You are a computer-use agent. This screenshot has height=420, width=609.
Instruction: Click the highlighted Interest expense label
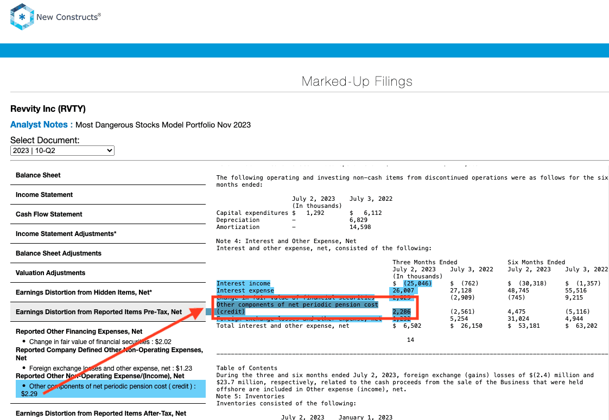[245, 290]
